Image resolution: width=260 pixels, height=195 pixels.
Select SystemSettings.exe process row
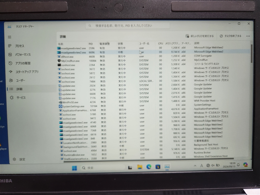coord(153,106)
